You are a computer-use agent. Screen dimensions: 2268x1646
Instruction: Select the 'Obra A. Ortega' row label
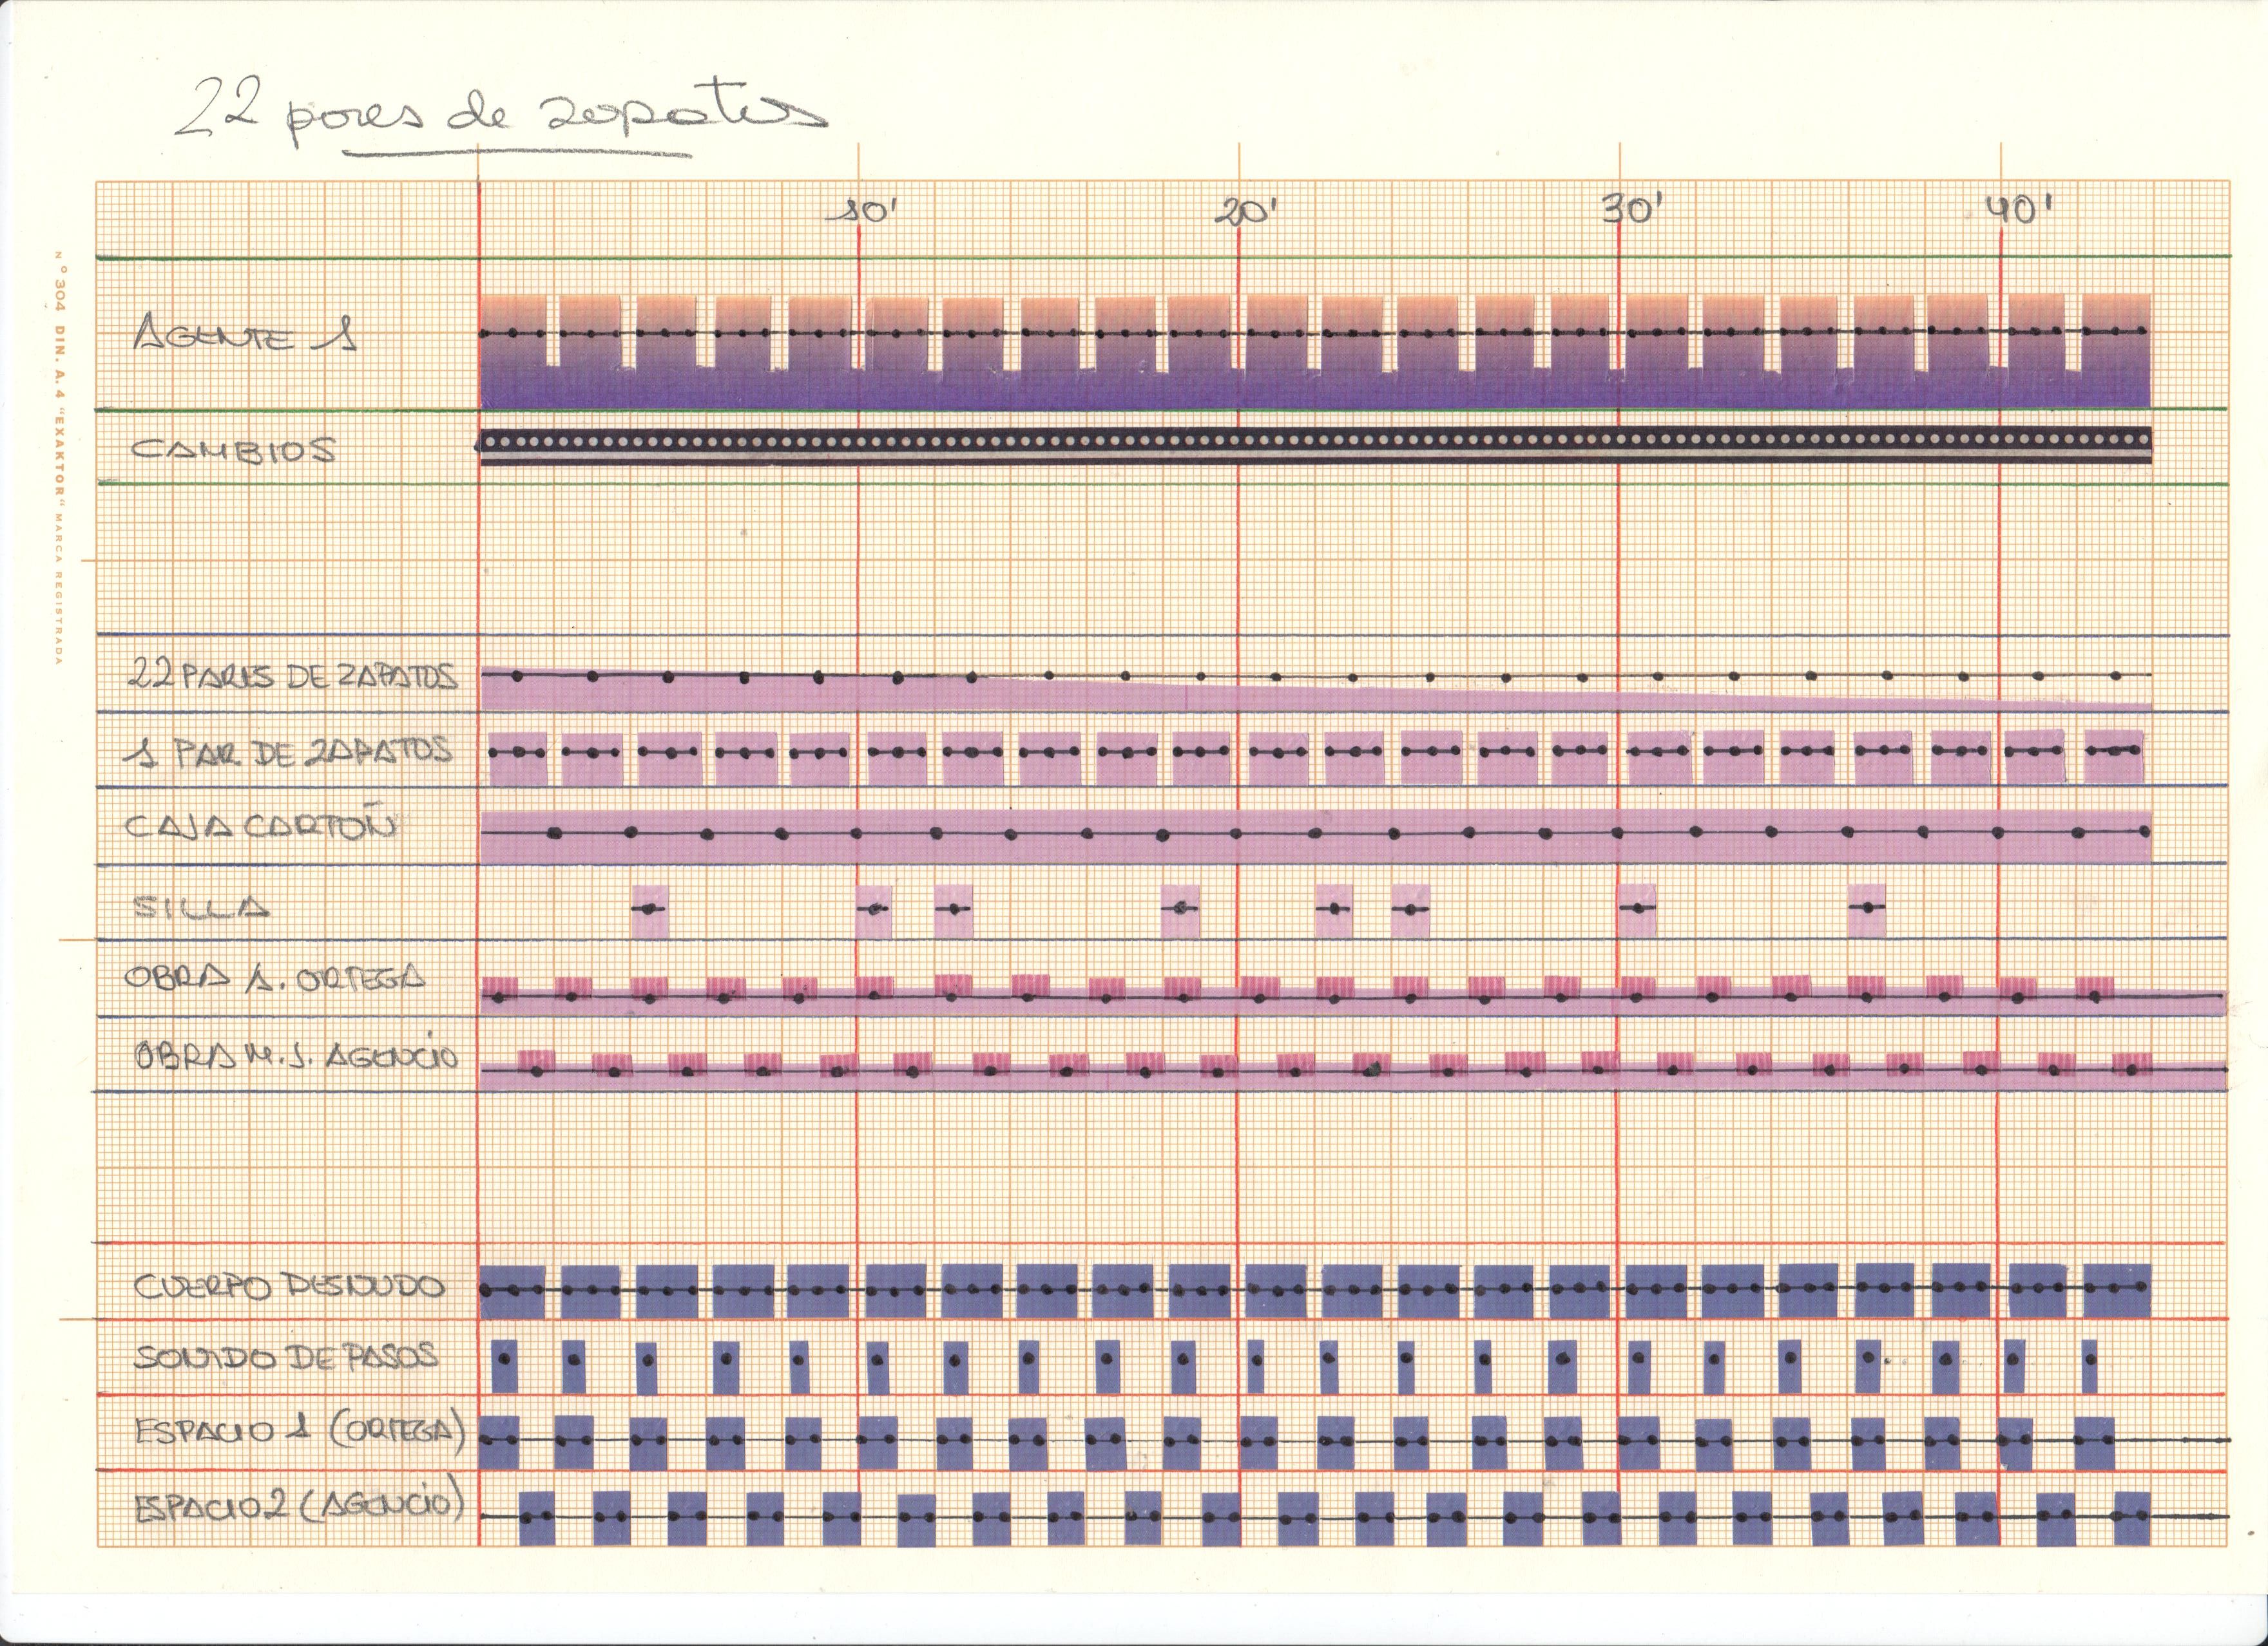pos(274,978)
